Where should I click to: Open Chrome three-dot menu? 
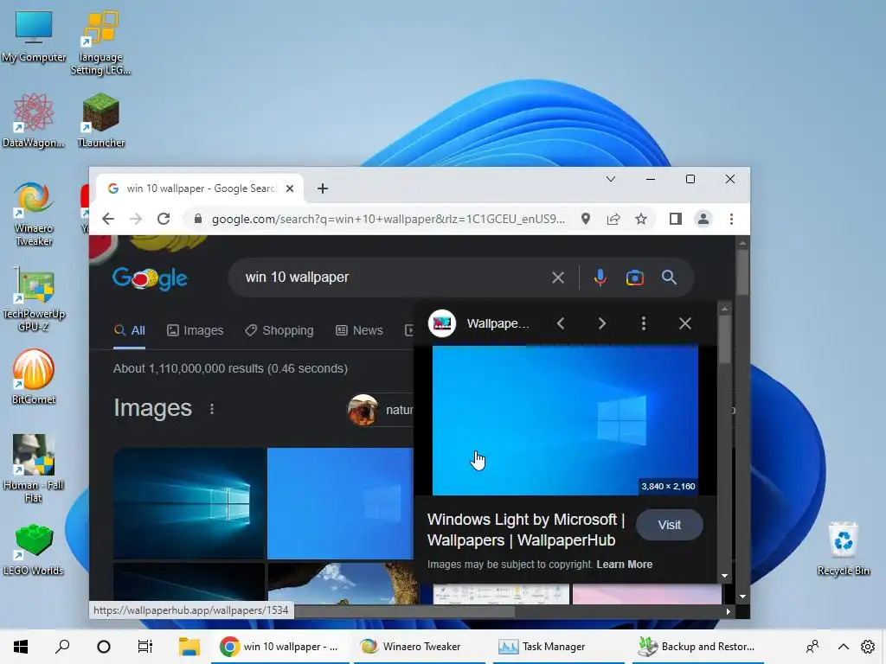point(731,219)
